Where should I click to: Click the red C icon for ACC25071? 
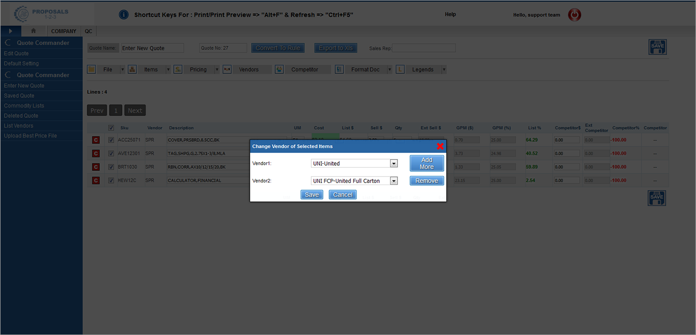96,140
